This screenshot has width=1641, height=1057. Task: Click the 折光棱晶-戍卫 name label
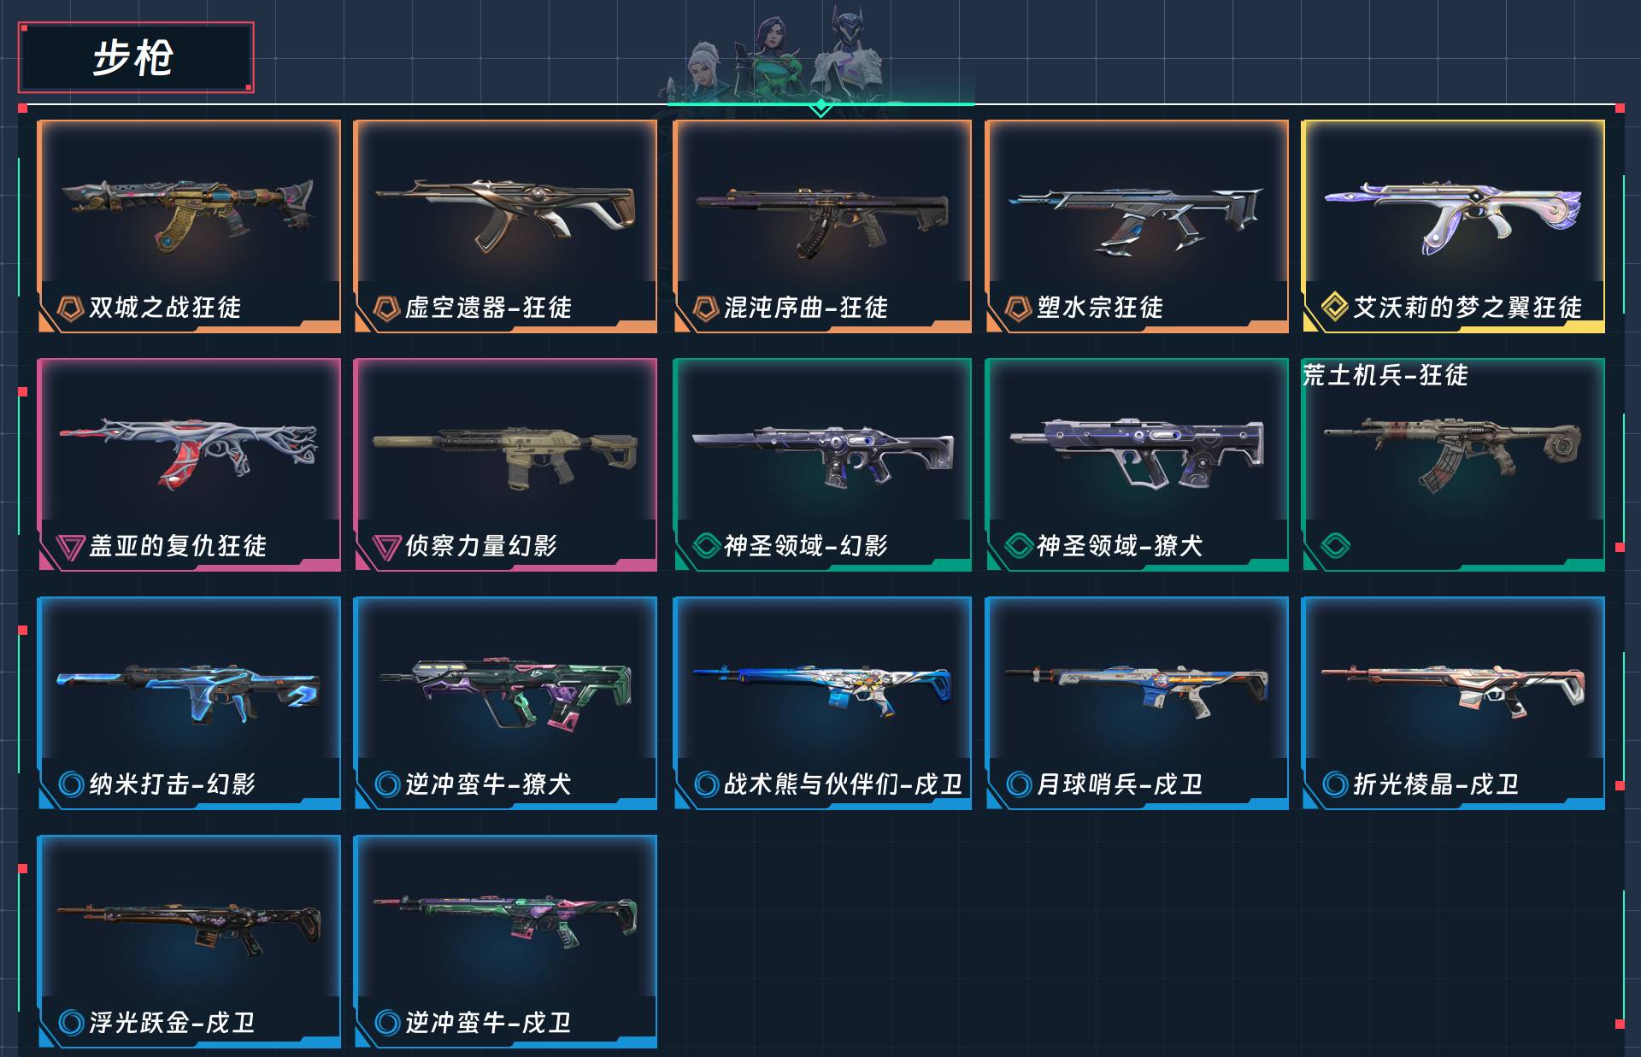pos(1436,784)
